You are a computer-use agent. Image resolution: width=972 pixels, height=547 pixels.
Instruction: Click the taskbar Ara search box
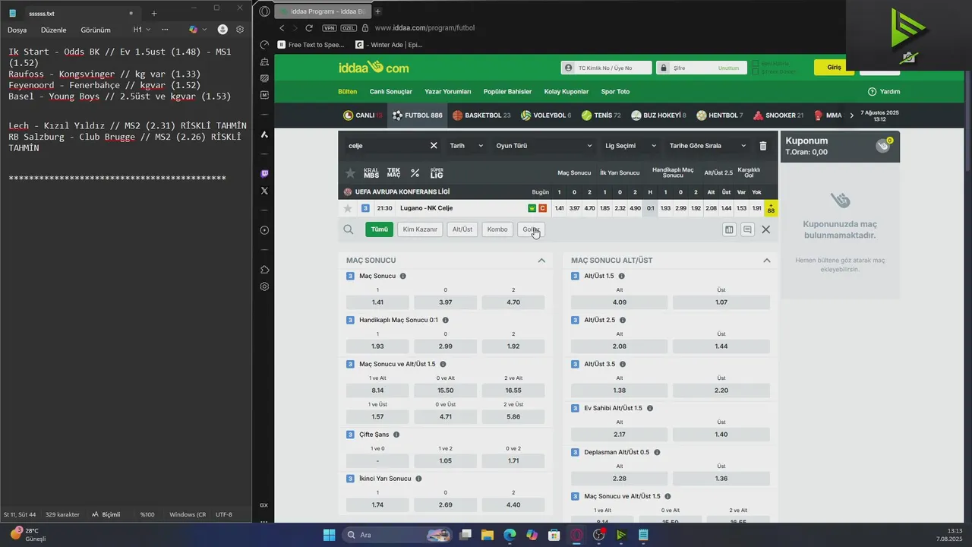tap(396, 535)
